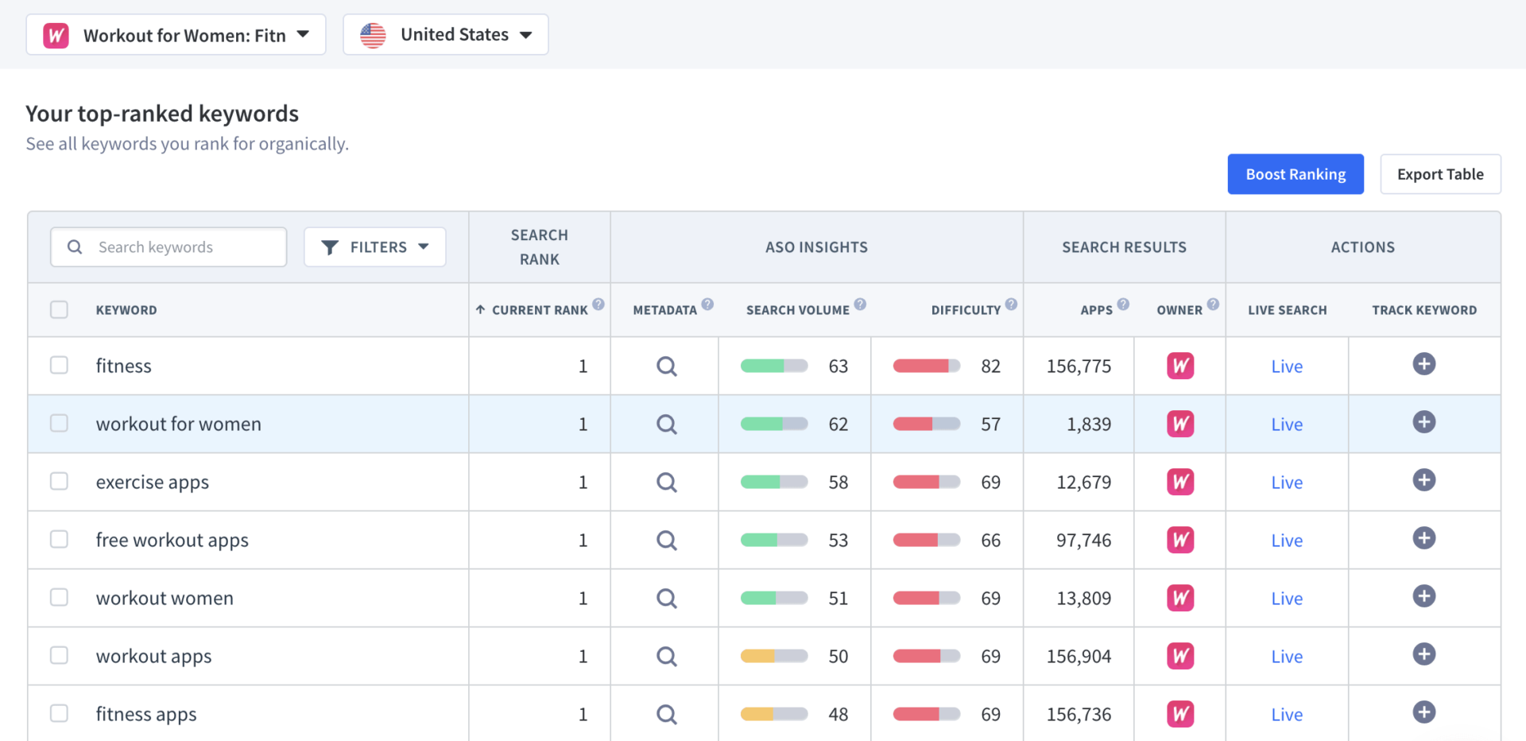Click owner app icon in exercise apps row
This screenshot has width=1526, height=741.
[1180, 482]
